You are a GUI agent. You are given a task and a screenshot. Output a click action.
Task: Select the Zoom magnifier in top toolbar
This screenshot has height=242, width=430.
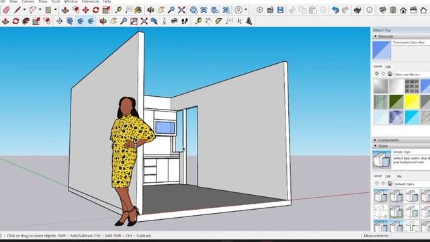click(x=171, y=10)
